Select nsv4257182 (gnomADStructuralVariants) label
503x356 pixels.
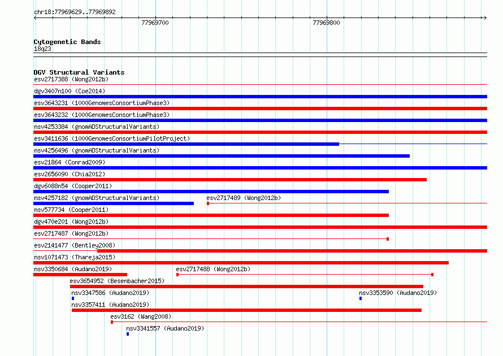click(97, 198)
